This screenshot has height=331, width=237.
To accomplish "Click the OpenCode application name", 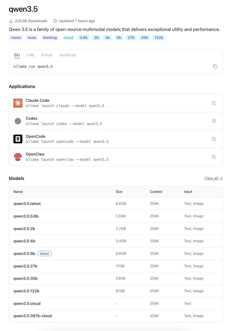I will coord(35,136).
